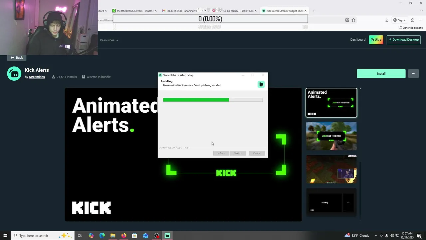Select the shooter game alert preview thumbnail

331,136
